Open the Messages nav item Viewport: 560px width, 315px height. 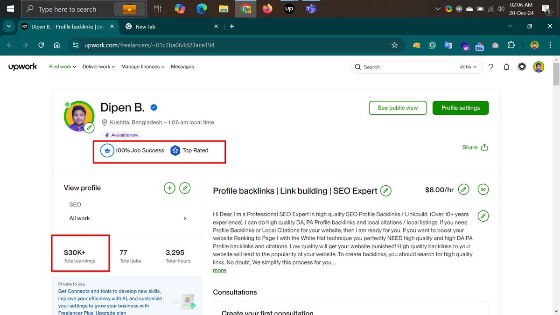[182, 67]
